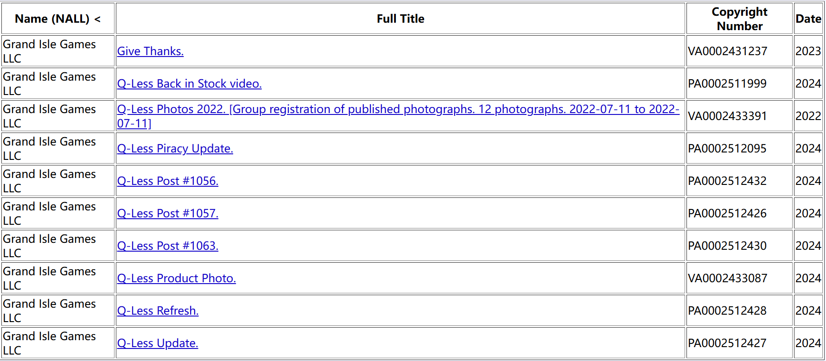826x361 pixels.
Task: Open Q-Less Post #1057 link
Action: (x=167, y=213)
